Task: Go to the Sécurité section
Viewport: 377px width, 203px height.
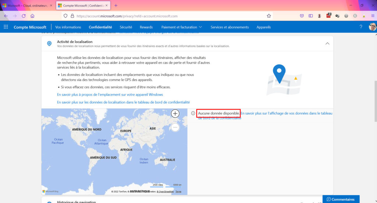Action: [126, 27]
